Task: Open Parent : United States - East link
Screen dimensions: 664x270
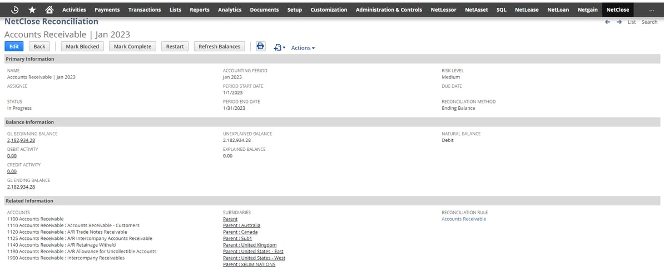Action: pyautogui.click(x=254, y=252)
